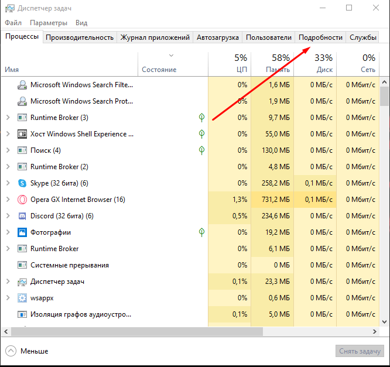The image size is (390, 367).
Task: Click the Runtime Broker (3) process icon
Action: (22, 118)
